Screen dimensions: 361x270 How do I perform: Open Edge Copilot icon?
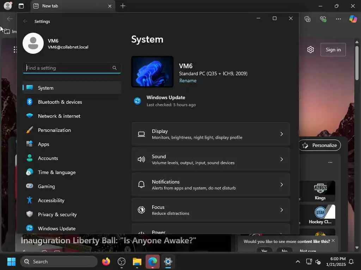(x=353, y=19)
